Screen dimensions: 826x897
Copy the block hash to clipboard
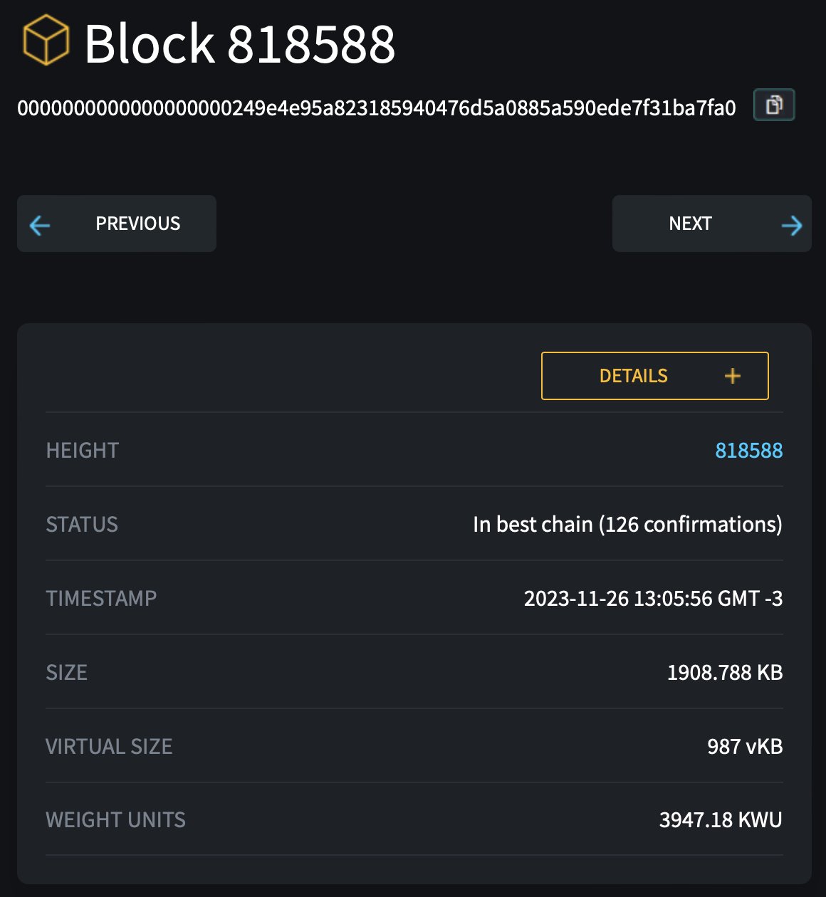pyautogui.click(x=774, y=105)
